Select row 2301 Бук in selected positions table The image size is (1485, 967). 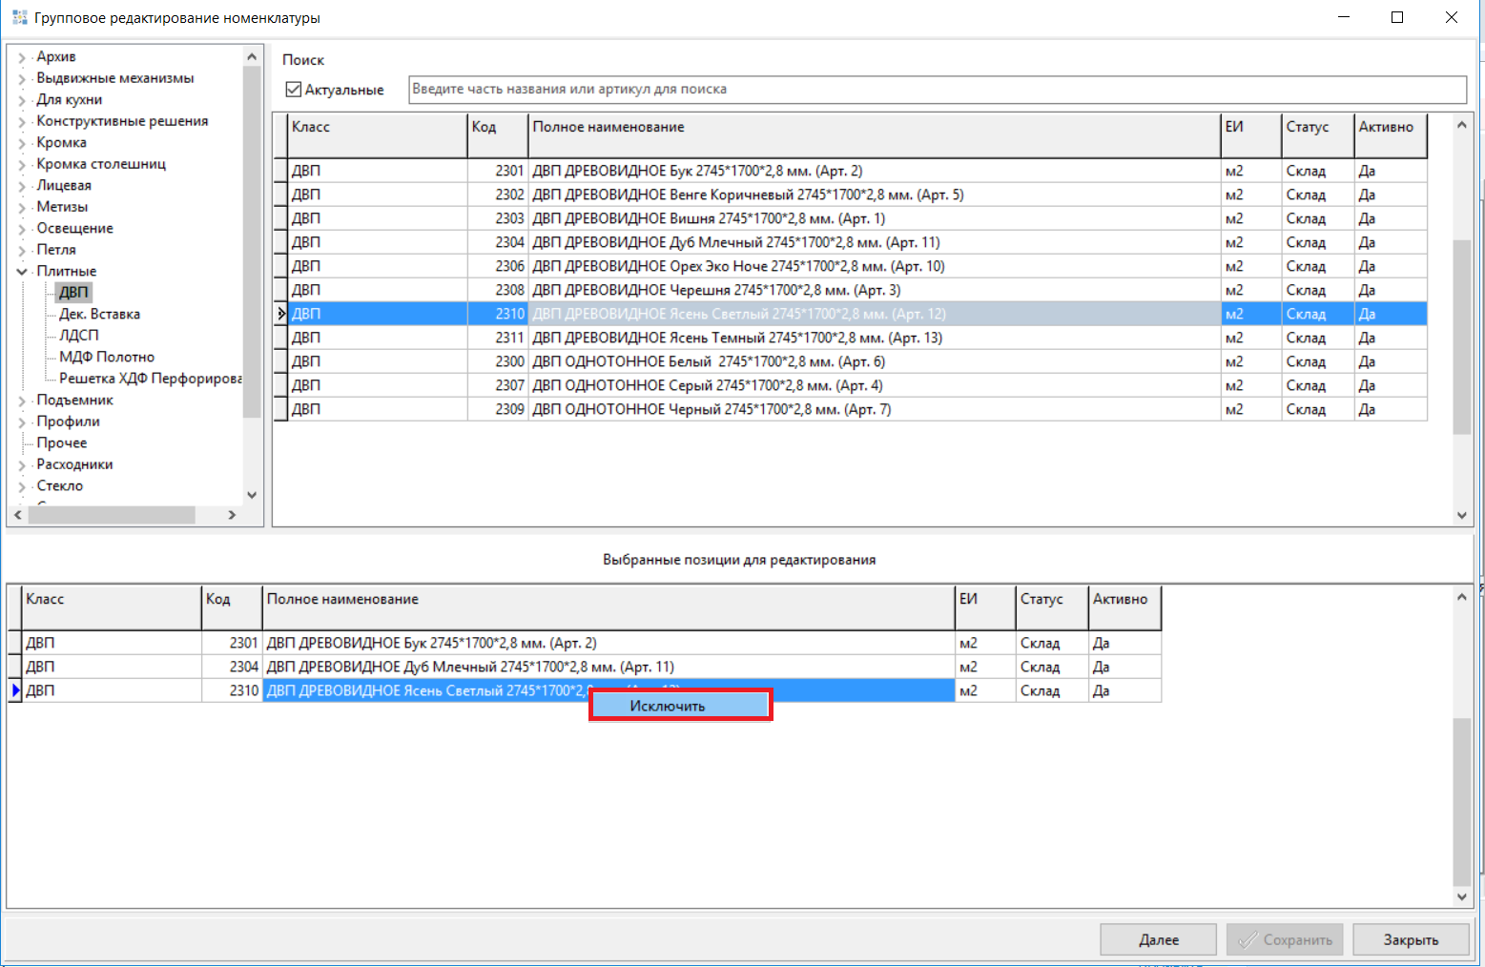(431, 643)
